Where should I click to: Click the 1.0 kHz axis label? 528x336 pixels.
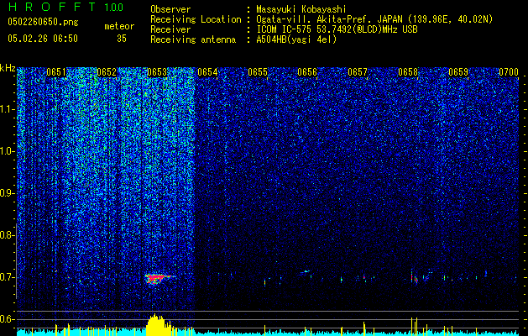pyautogui.click(x=8, y=151)
